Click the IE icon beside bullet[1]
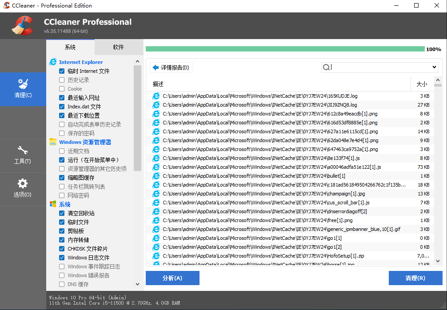Viewport: 447px width, 310px height. (156, 176)
